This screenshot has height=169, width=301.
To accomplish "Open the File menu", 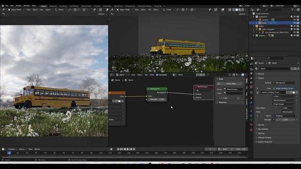I will (7, 6).
